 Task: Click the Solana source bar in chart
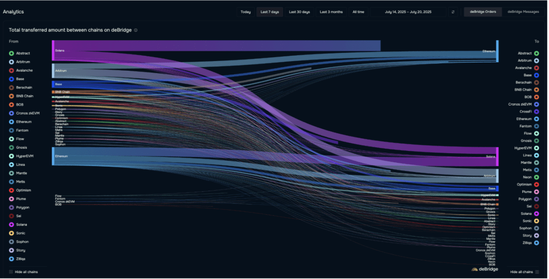click(x=53, y=50)
